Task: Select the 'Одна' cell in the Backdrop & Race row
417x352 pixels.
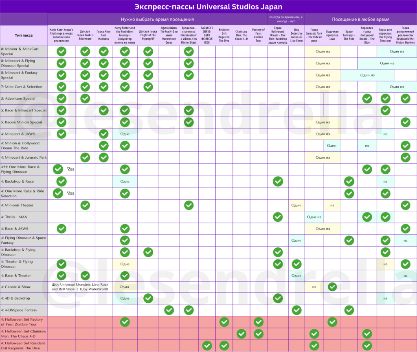Action: (125, 181)
